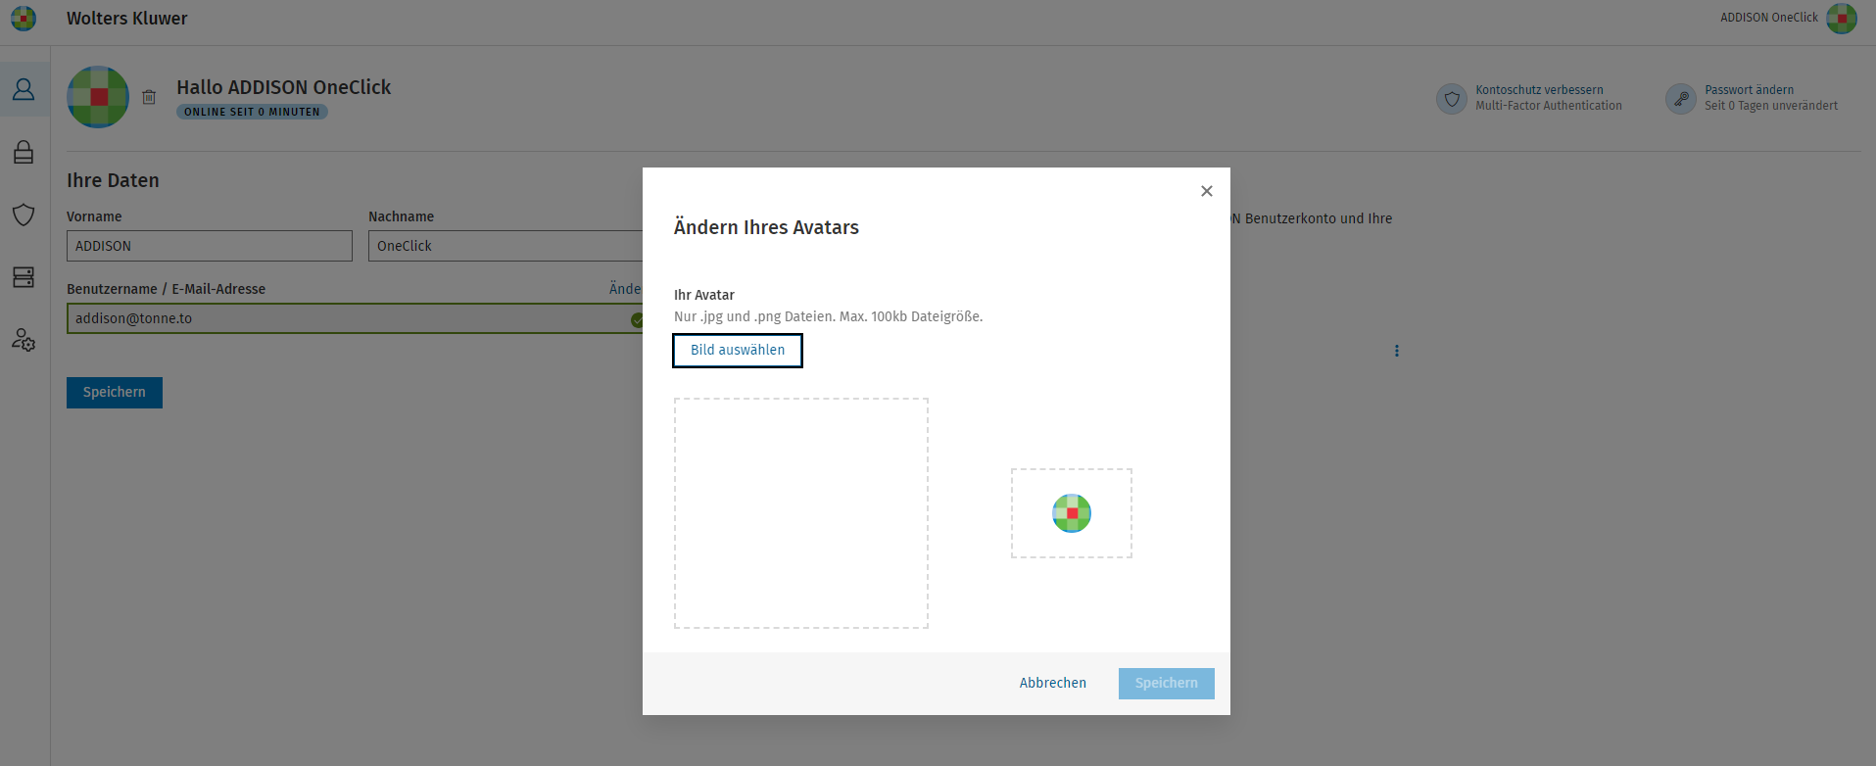This screenshot has height=766, width=1876.
Task: Open the user settings gear sidebar icon
Action: (24, 340)
